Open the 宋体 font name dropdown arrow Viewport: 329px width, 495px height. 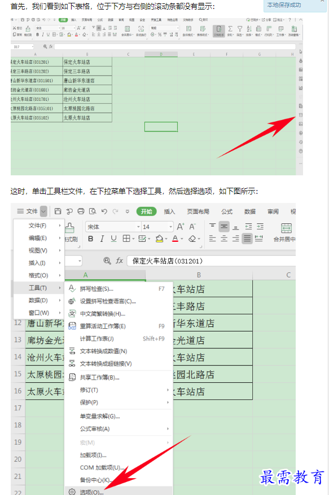click(x=138, y=227)
